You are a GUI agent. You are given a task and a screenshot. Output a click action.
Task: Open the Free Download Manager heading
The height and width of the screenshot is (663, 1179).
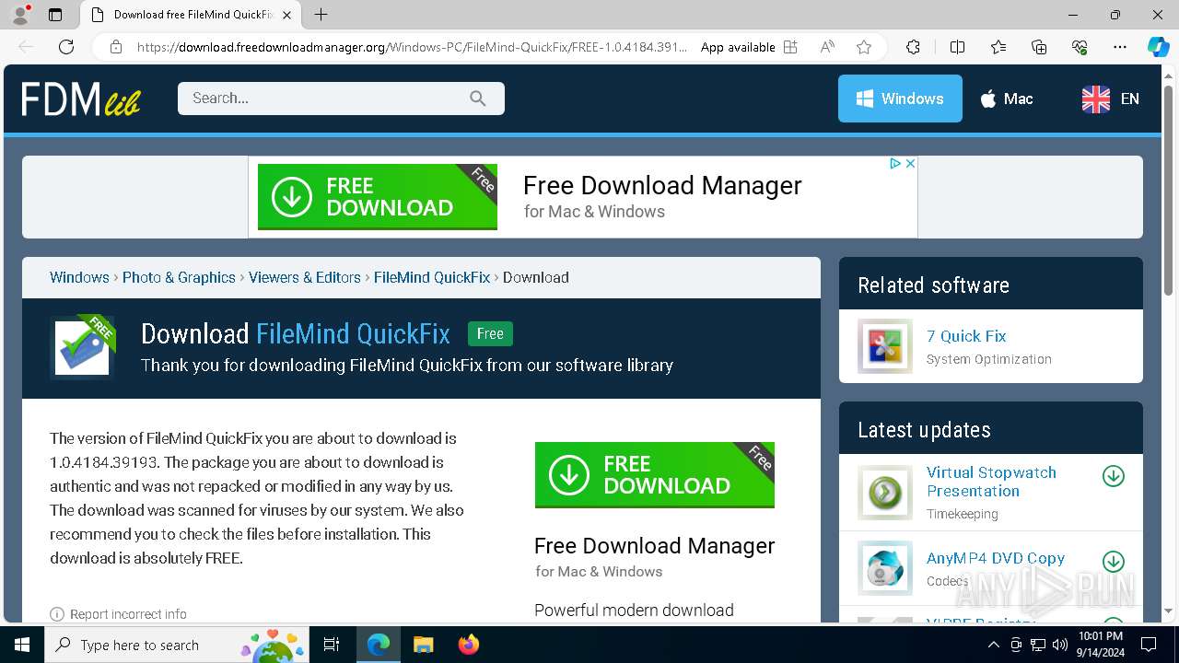tap(655, 546)
